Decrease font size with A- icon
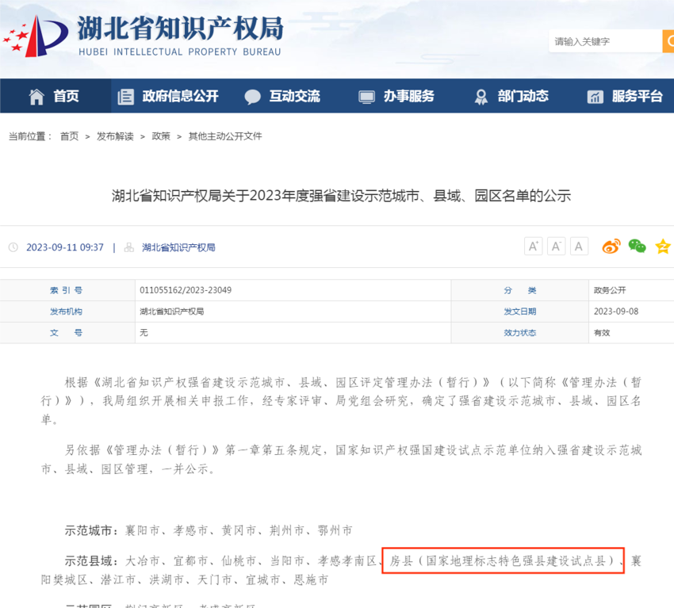 (x=556, y=247)
